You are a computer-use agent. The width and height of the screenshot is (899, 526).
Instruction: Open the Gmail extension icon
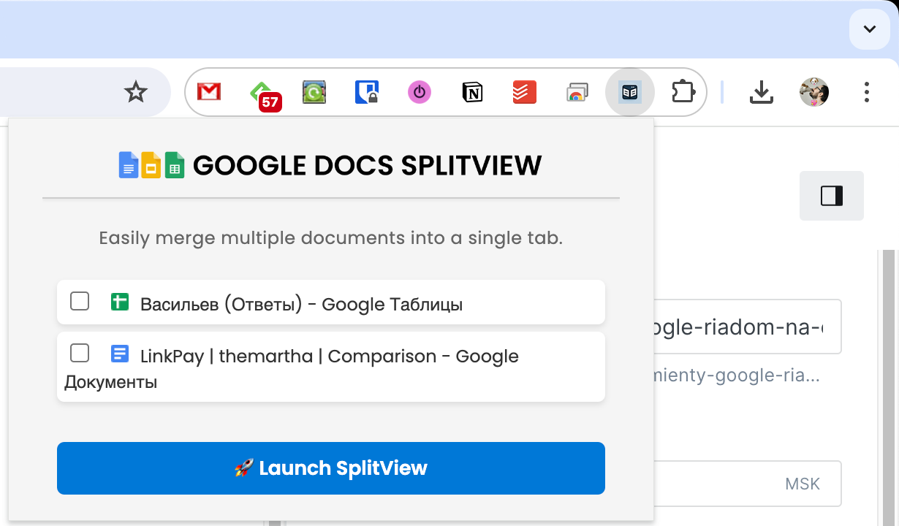[x=209, y=92]
